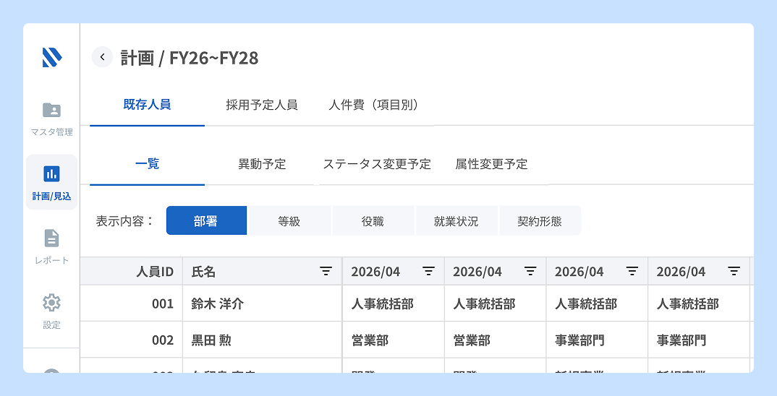Select 計画/見込 chart icon in sidebar
Viewport: 777px width, 396px height.
(x=51, y=173)
